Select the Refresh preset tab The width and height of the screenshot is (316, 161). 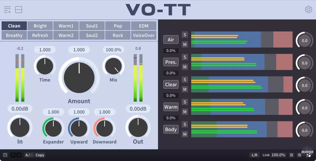[x=40, y=35]
